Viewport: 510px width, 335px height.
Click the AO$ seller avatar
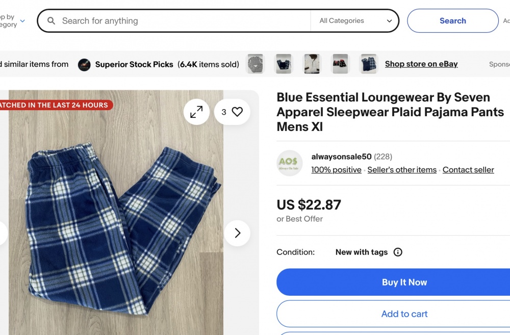point(290,163)
